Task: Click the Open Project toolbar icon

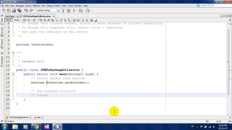Action: (x=14, y=10)
